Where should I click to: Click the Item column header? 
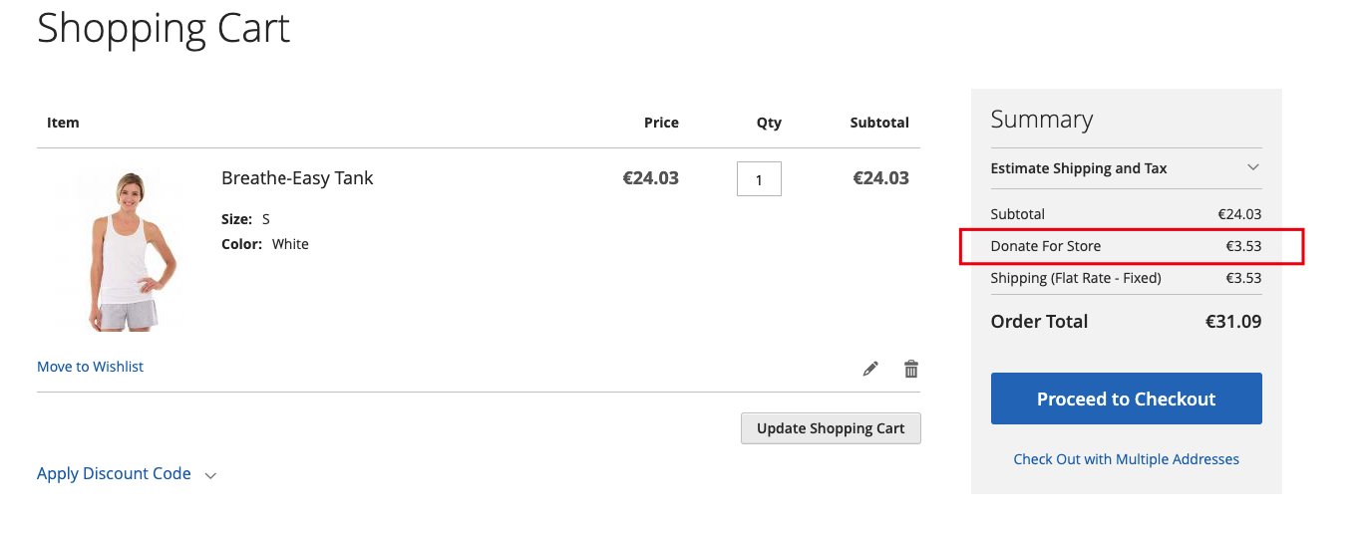pyautogui.click(x=63, y=123)
